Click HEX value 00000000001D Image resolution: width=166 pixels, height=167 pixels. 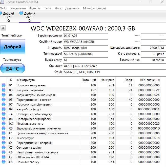(x=149, y=128)
